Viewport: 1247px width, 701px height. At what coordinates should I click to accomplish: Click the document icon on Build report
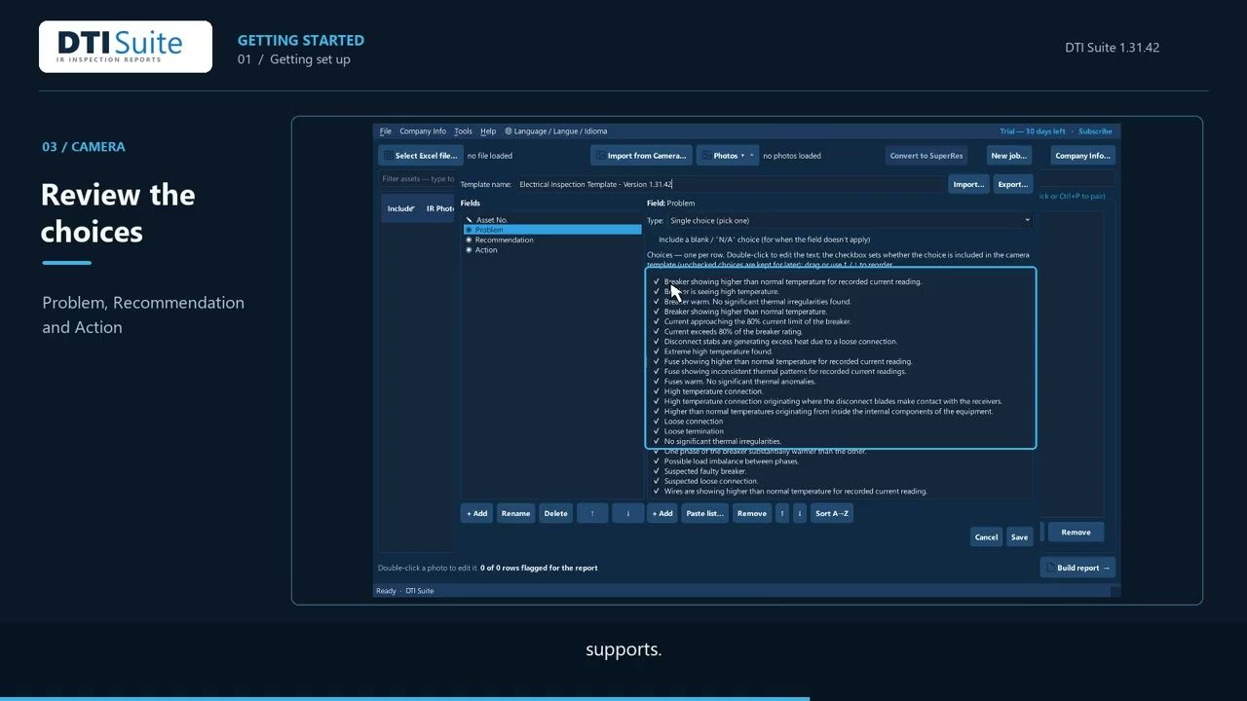tap(1050, 568)
